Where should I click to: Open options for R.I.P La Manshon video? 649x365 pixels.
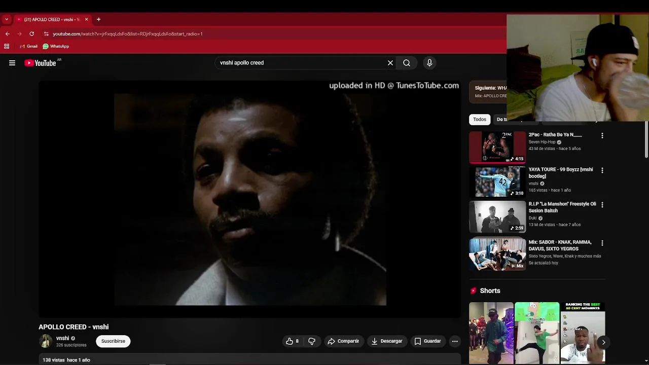click(x=602, y=205)
